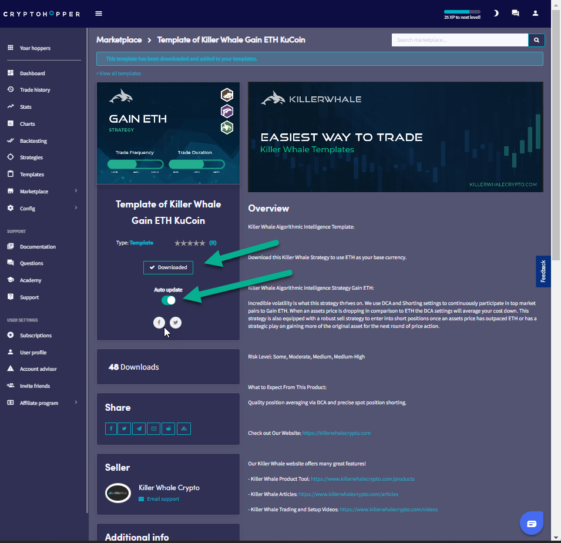
Task: Click round Twitter icon below Auto update
Action: pos(176,322)
